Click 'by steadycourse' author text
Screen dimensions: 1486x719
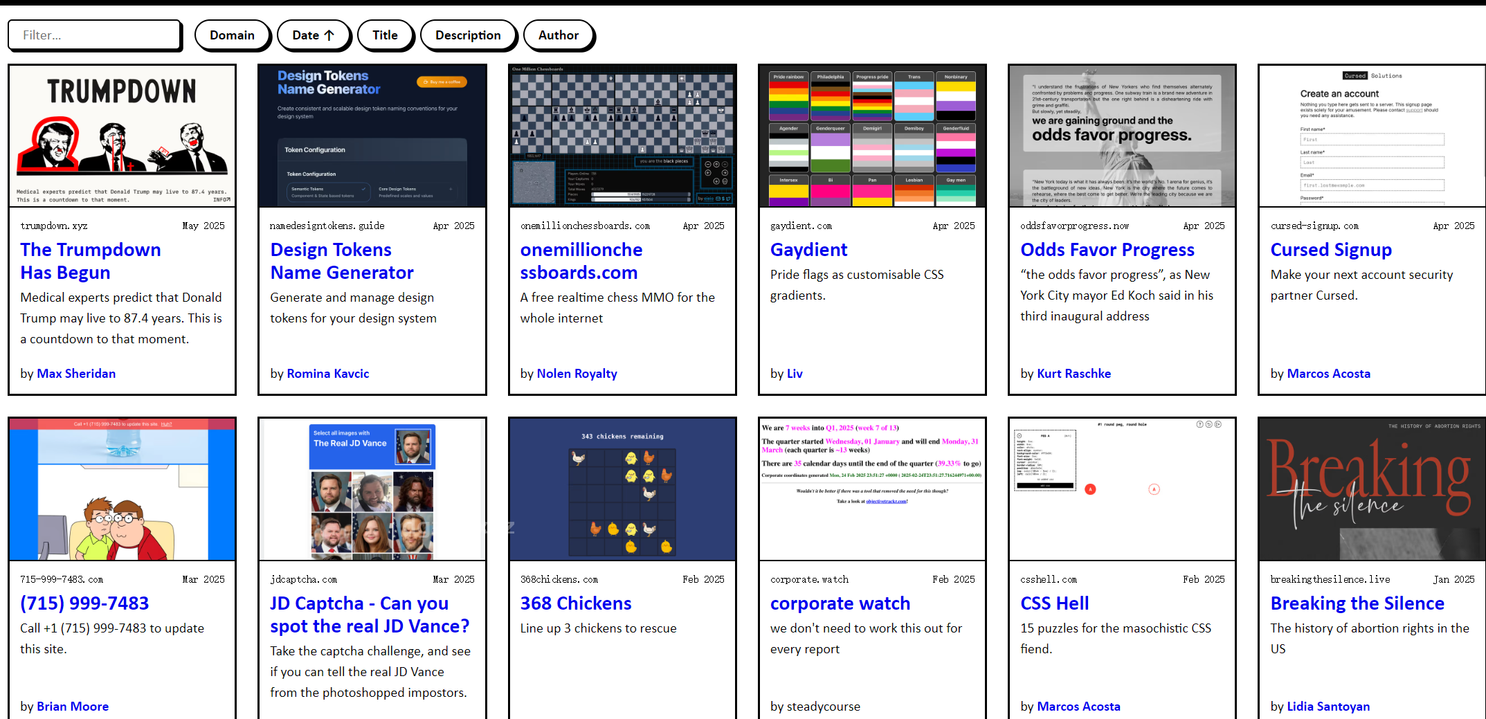pos(815,707)
